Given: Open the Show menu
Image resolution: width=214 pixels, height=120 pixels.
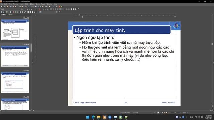Looking at the screenshot, I should pyautogui.click(x=38, y=4).
